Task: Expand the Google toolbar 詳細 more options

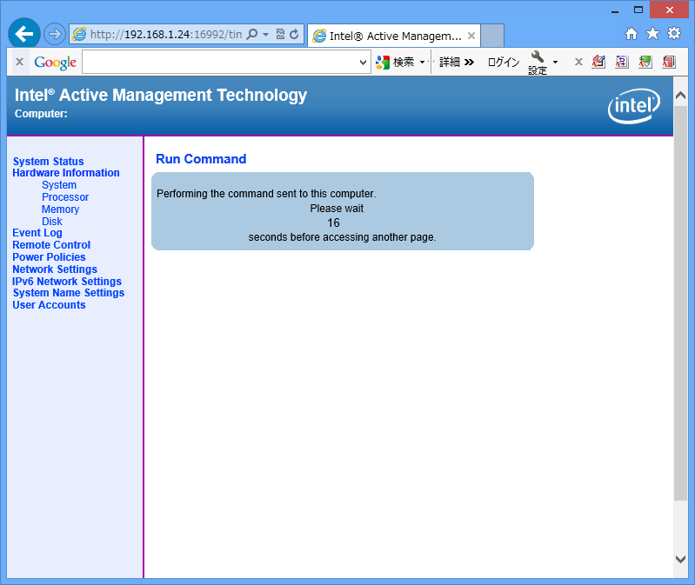Action: click(457, 63)
